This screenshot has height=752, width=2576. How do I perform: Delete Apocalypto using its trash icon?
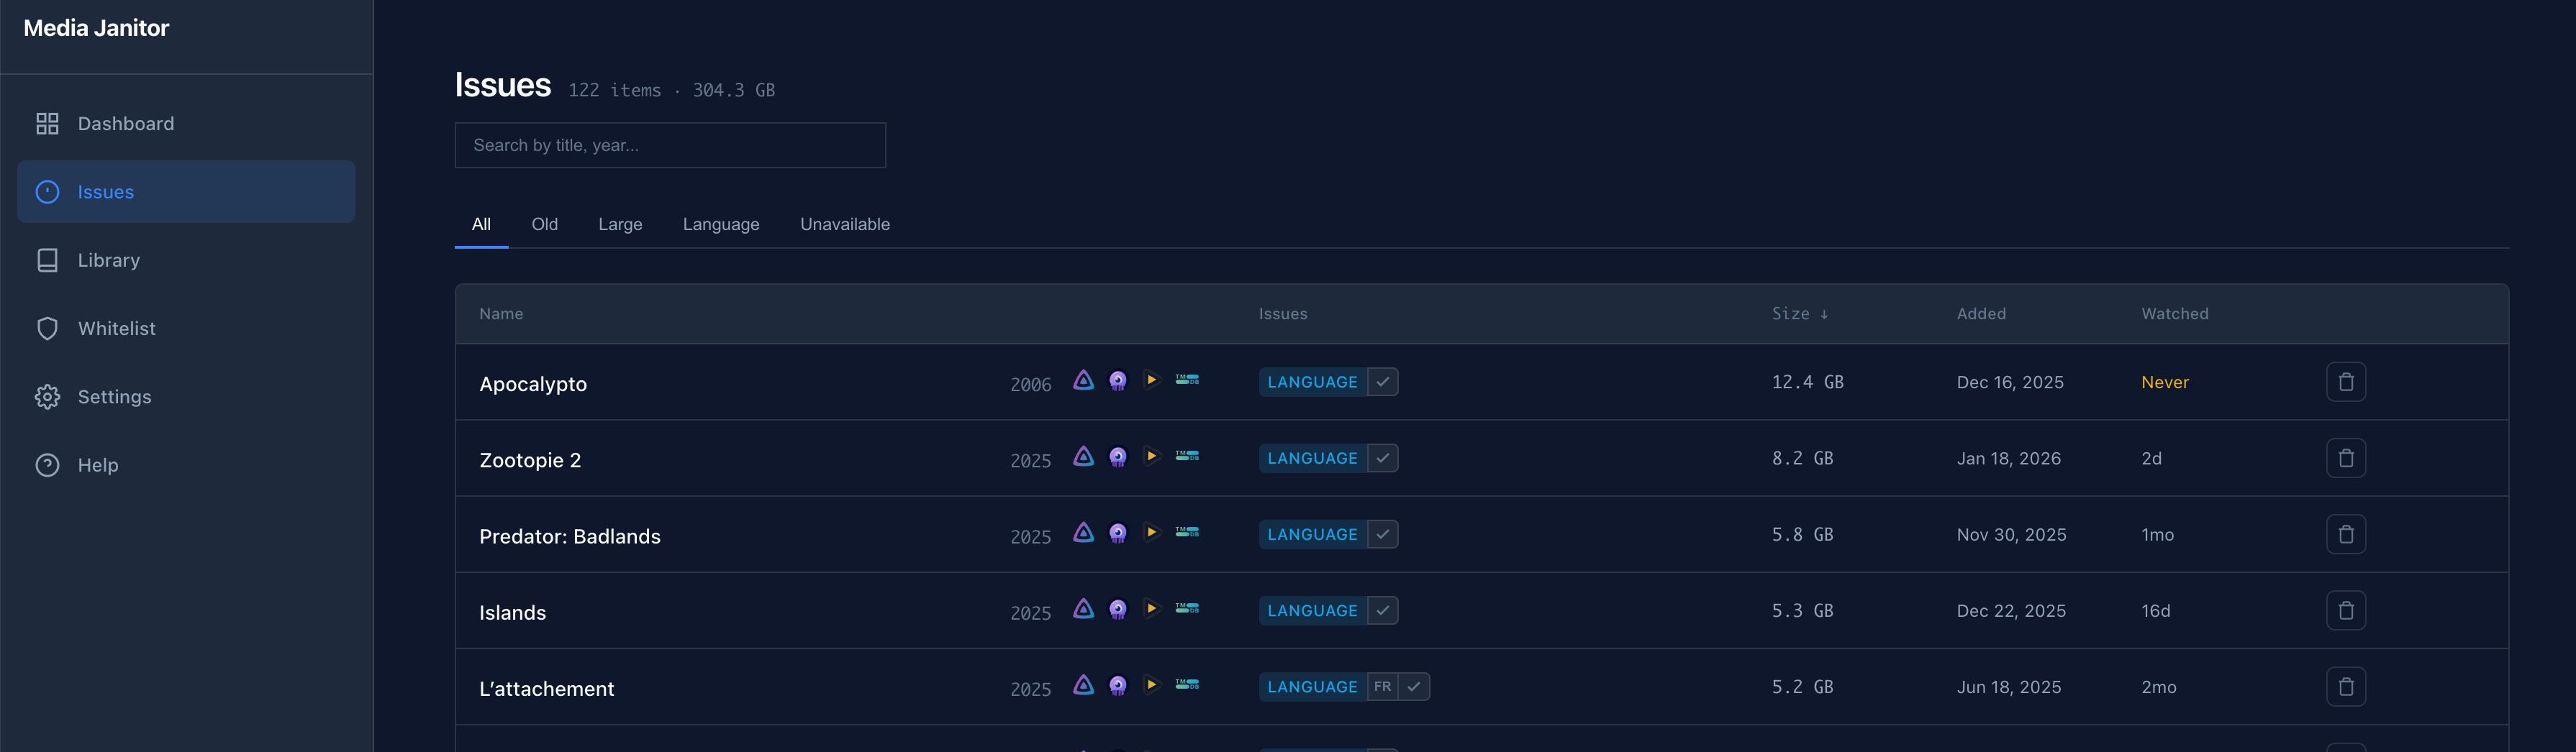[2345, 382]
